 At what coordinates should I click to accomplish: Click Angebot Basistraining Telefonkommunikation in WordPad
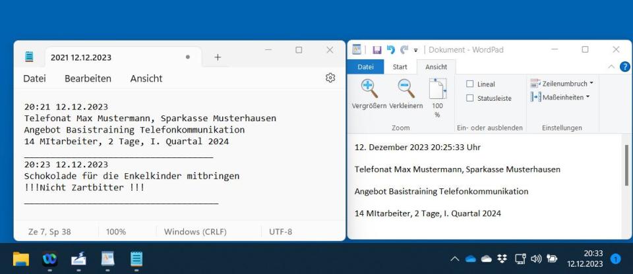(x=441, y=191)
